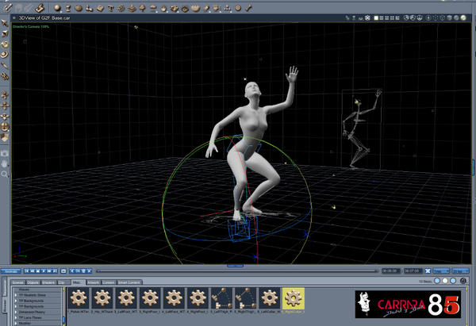The height and width of the screenshot is (326, 476).
Task: Collapse the bottom drawer handle under viewport
Action: coord(236,266)
